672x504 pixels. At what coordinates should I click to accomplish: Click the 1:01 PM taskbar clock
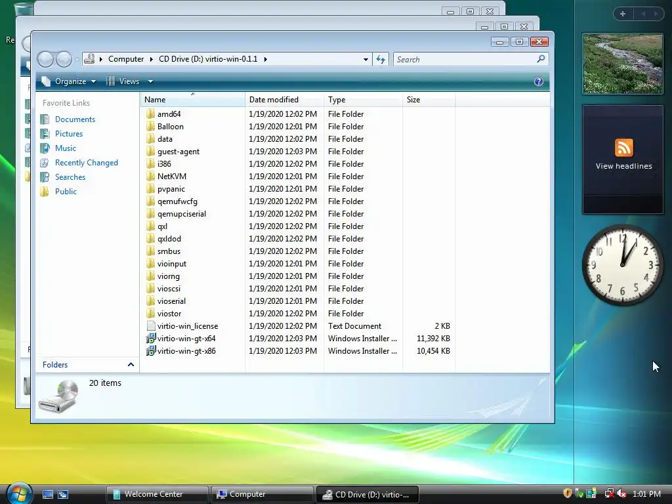pyautogui.click(x=646, y=494)
